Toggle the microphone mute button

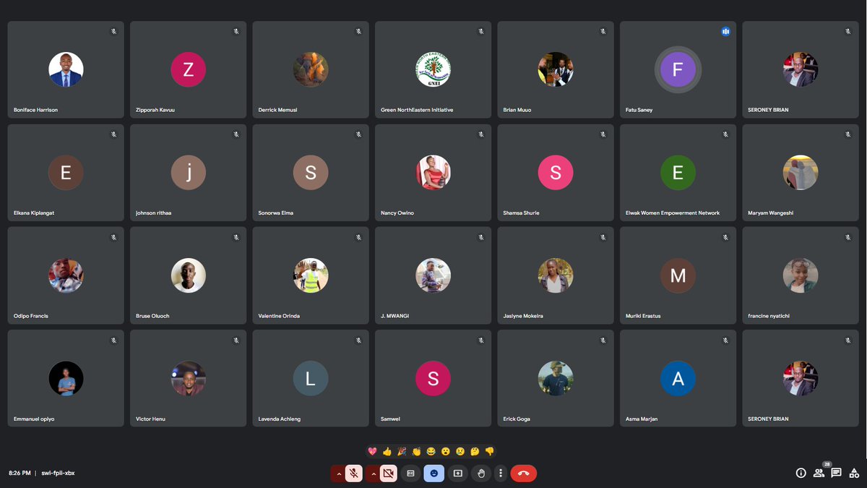point(354,474)
